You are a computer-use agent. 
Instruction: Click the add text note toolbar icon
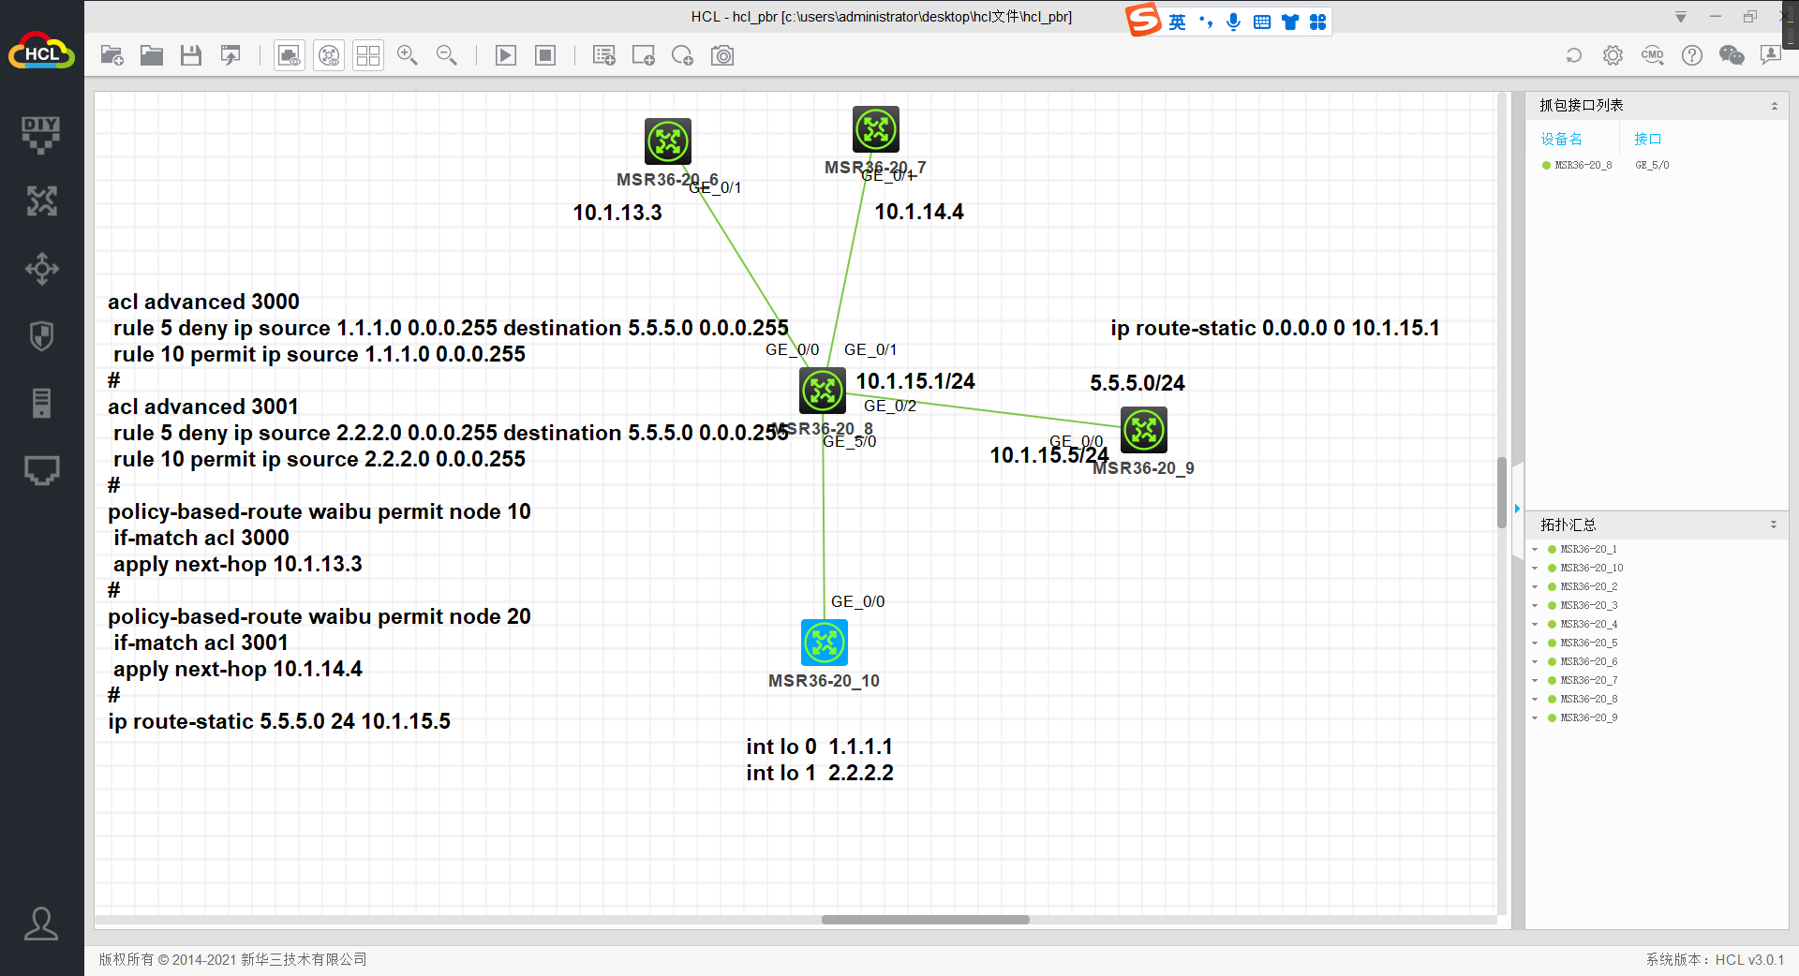point(604,56)
